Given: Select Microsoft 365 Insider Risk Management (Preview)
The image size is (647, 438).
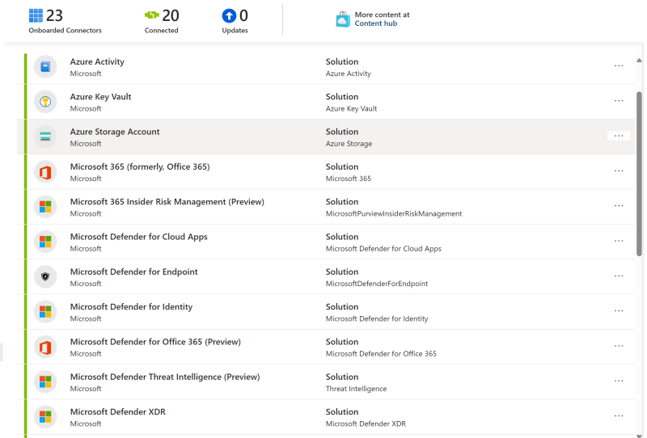Looking at the screenshot, I should tap(167, 202).
